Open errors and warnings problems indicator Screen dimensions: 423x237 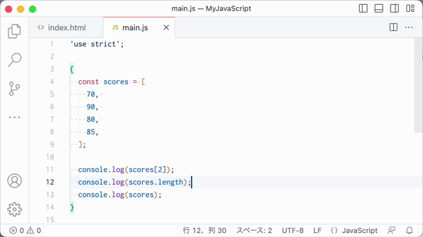25,230
